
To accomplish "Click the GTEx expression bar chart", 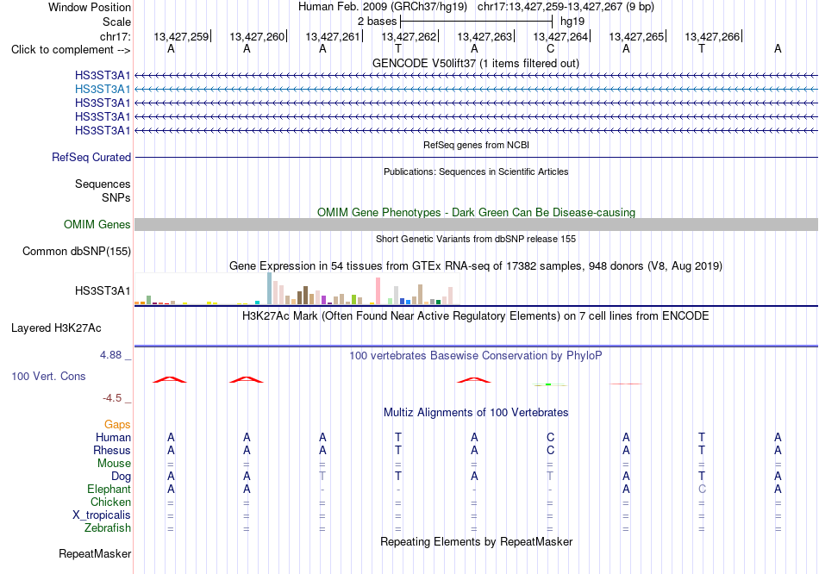I will [x=297, y=289].
